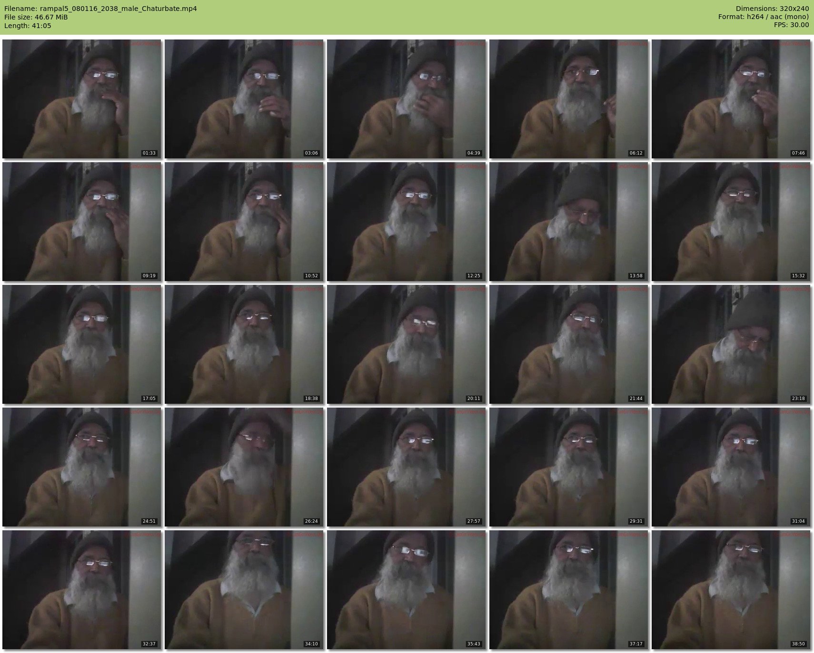Select the thumbnail timestamped 20:11
814x653 pixels.
click(406, 344)
